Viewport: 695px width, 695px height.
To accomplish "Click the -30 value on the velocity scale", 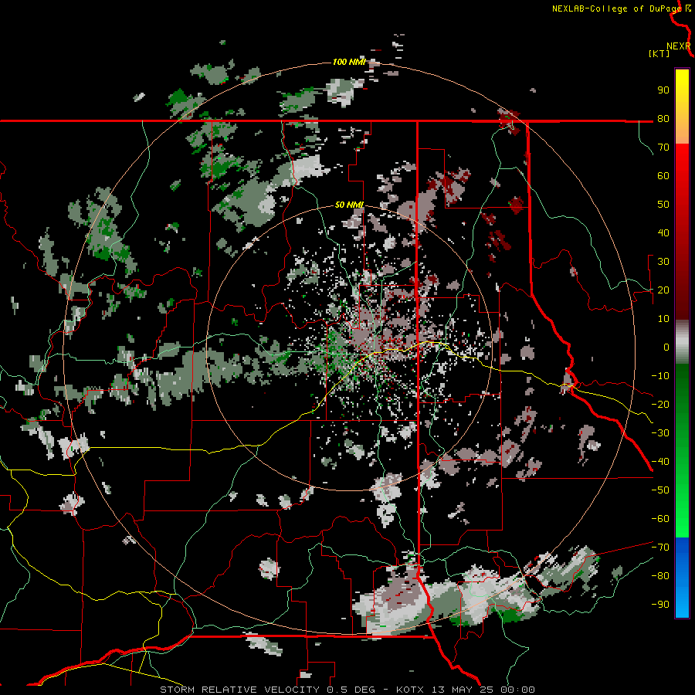I will click(660, 433).
